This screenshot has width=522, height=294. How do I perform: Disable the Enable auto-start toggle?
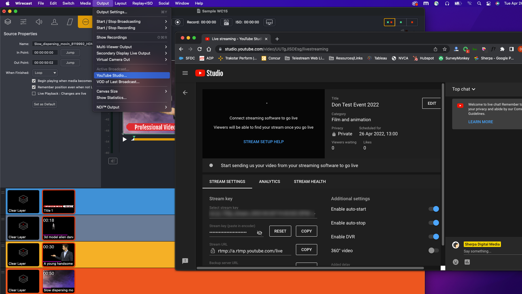tap(433, 209)
